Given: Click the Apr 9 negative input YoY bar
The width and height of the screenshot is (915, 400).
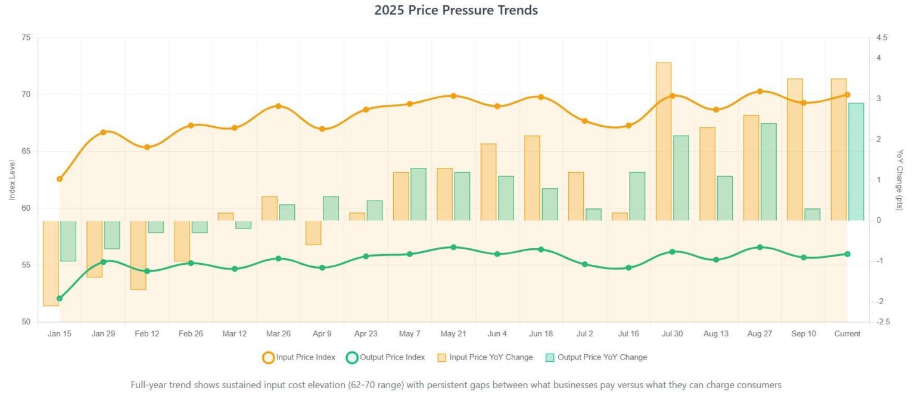Looking at the screenshot, I should click(x=313, y=233).
